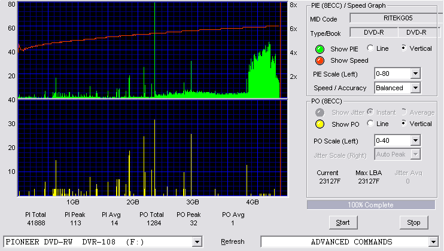Click the PO Peak value 32
Image resolution: width=444 pixels, height=251 pixels.
[193, 223]
